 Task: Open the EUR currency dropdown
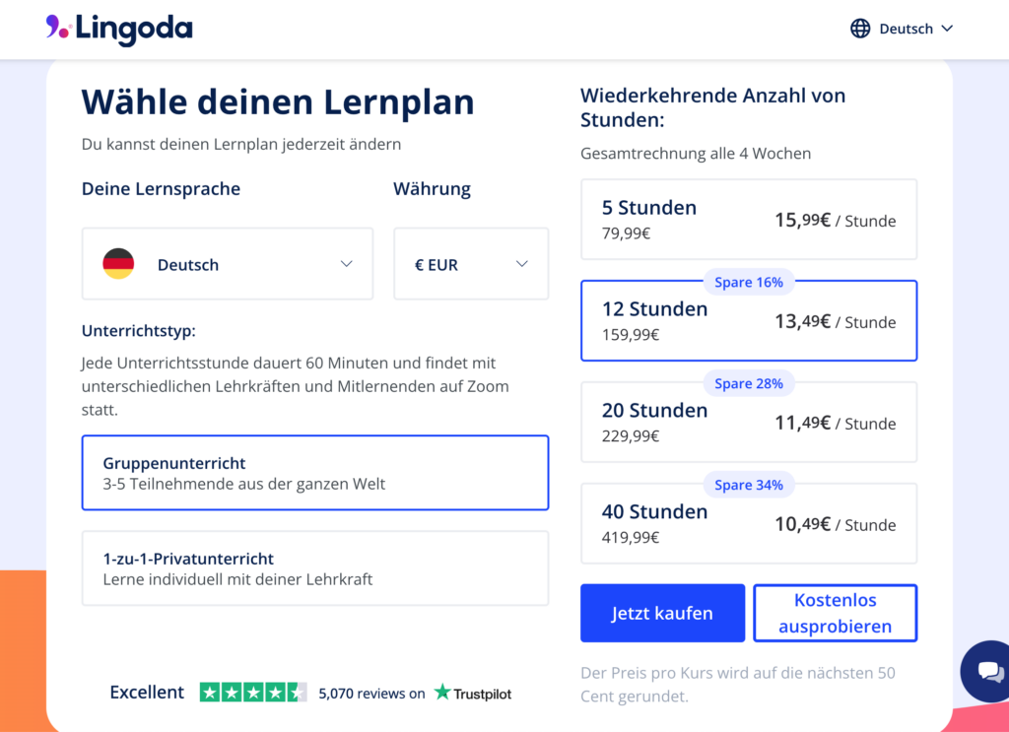pos(522,263)
